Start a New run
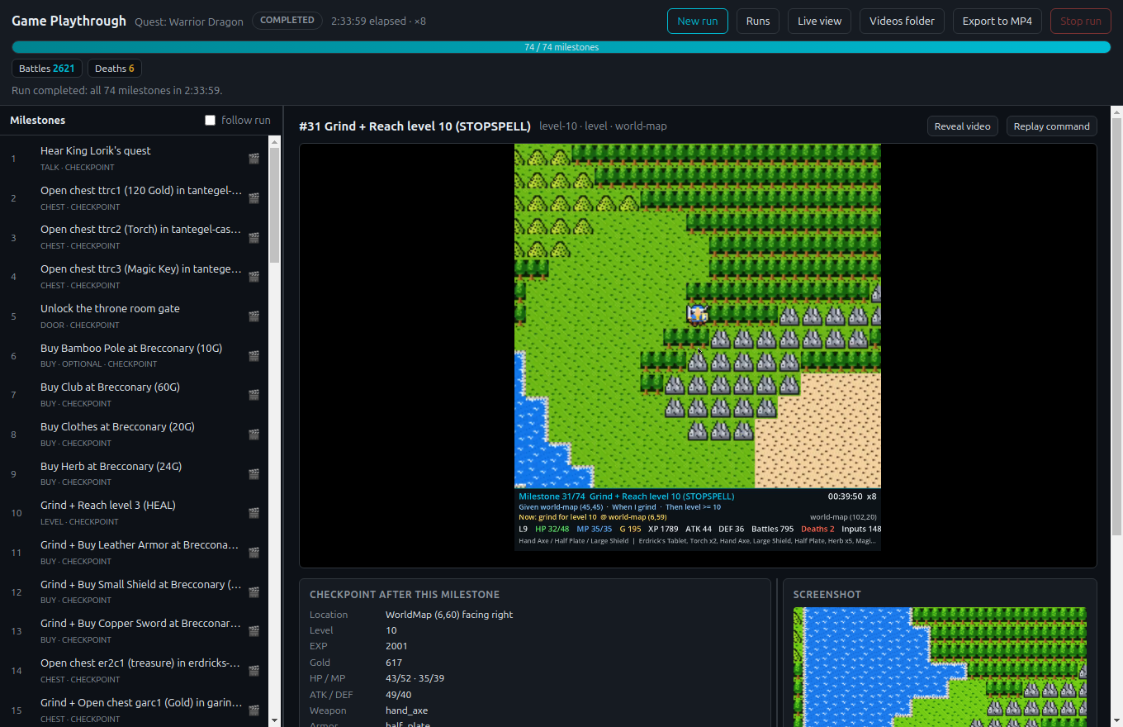 pos(698,21)
